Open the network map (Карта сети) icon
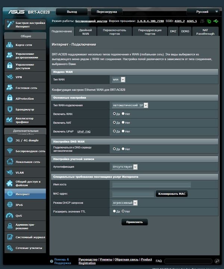The height and width of the screenshot is (269, 224). [10, 45]
